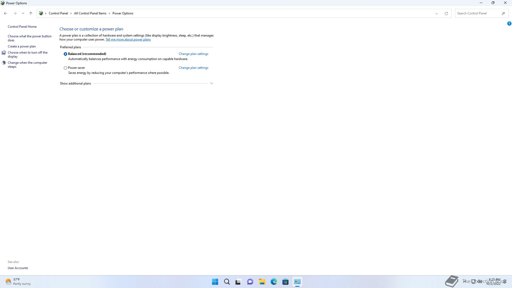Go to All Control Panel Items breadcrumb
The width and height of the screenshot is (512, 288).
point(90,13)
